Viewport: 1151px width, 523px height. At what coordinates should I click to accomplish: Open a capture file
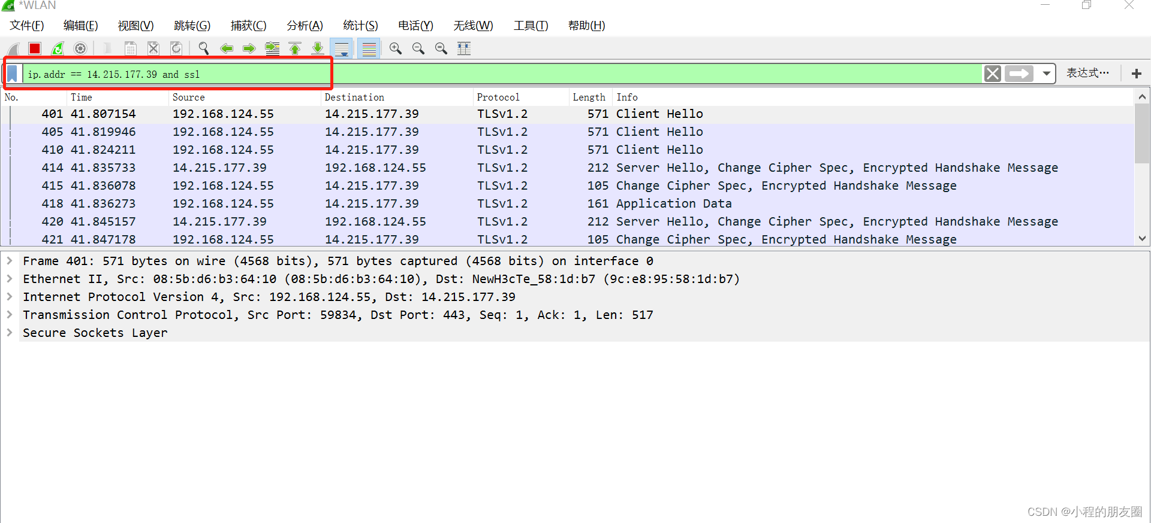point(107,48)
